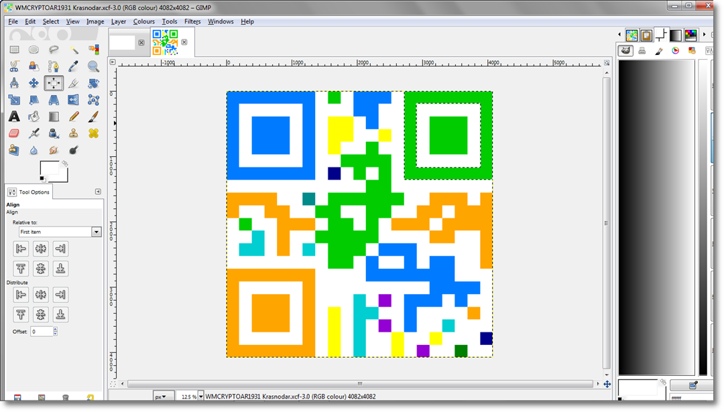Select the Perspective tool
Viewport: 724px width, 412px height.
pyautogui.click(x=54, y=100)
